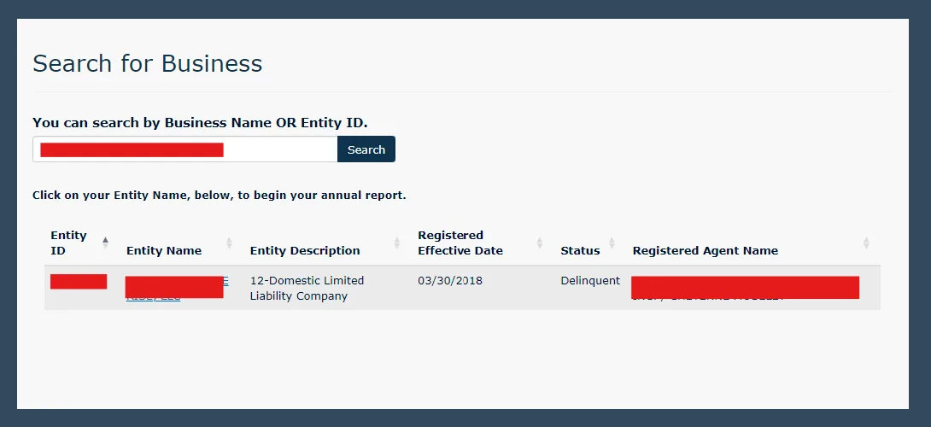Screen dimensions: 931x427
Task: Select the Delinquent status cell
Action: [x=590, y=280]
